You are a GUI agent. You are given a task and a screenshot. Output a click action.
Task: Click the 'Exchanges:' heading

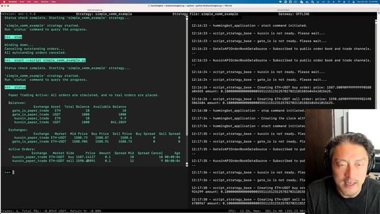click(x=18, y=130)
